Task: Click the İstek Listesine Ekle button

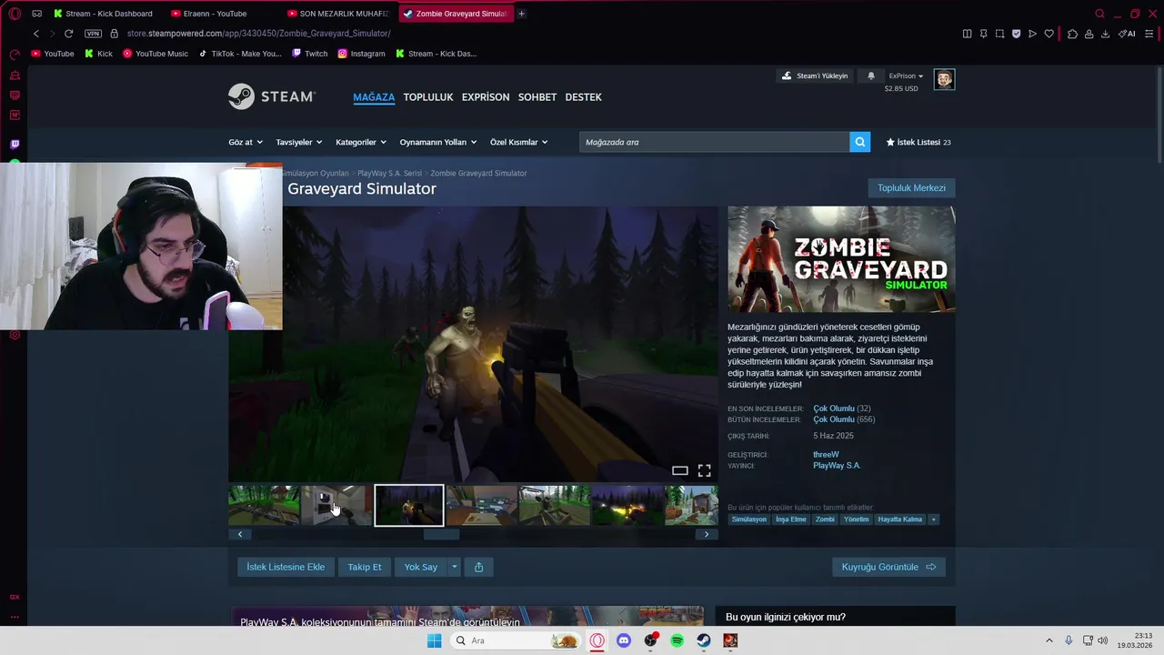Action: coord(286,567)
